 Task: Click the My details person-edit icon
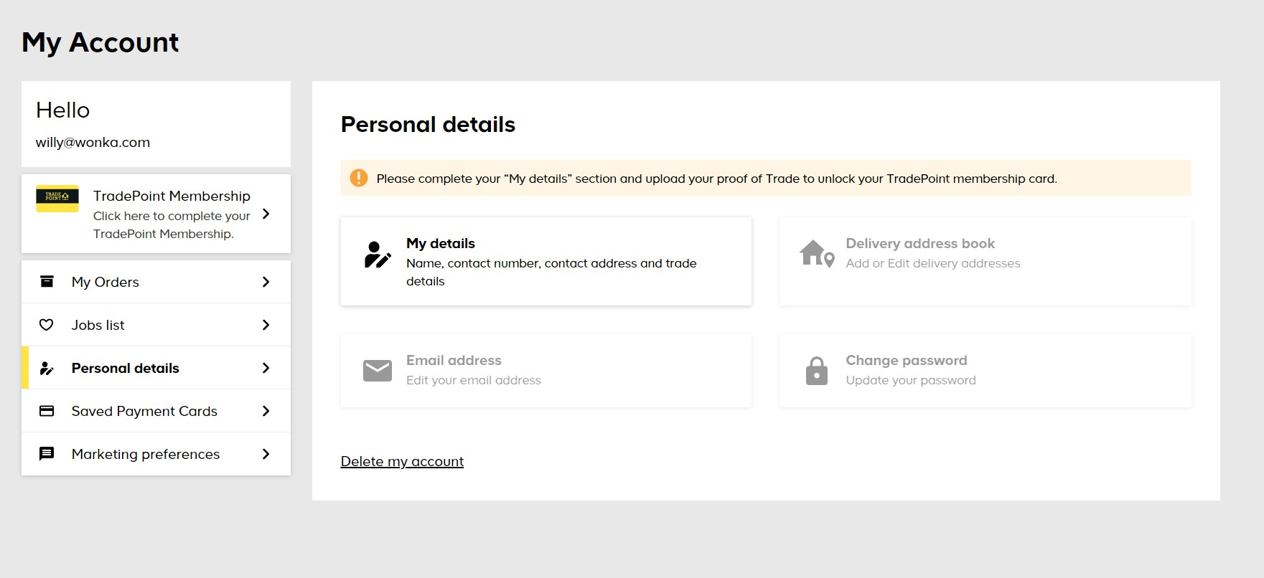pos(378,255)
